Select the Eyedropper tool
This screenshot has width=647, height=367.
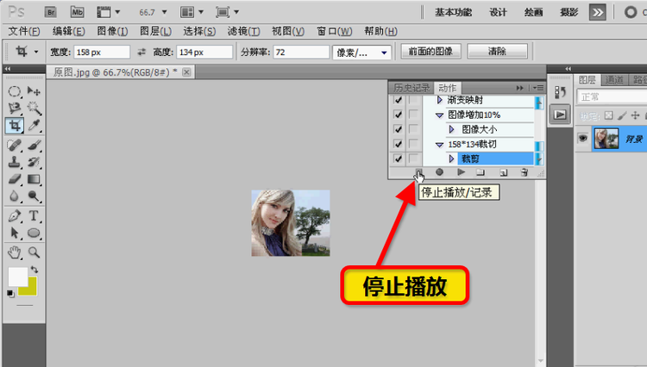(35, 126)
